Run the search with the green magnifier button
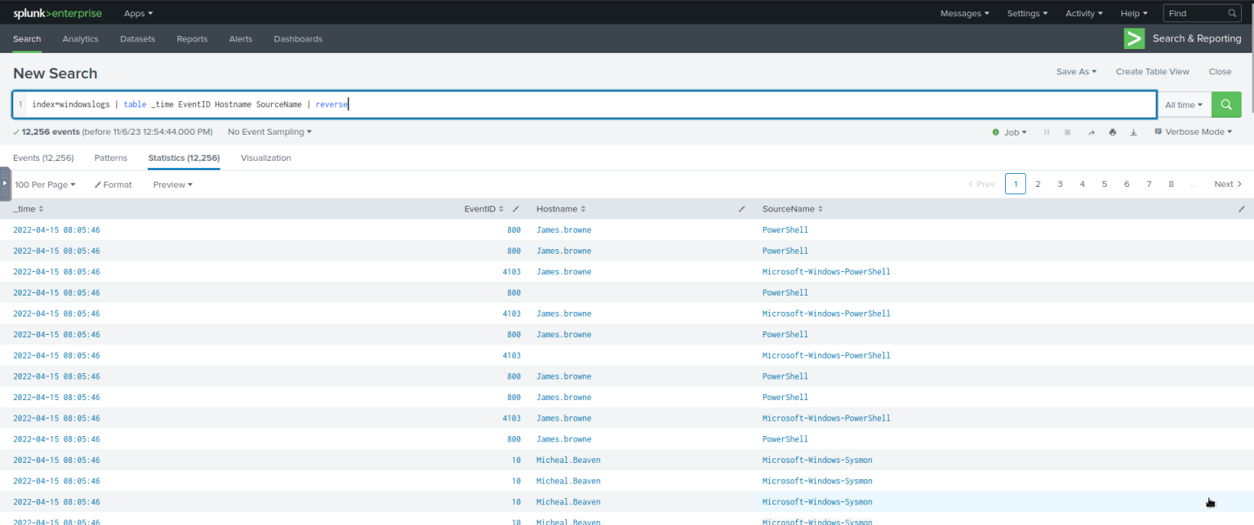 pyautogui.click(x=1225, y=105)
